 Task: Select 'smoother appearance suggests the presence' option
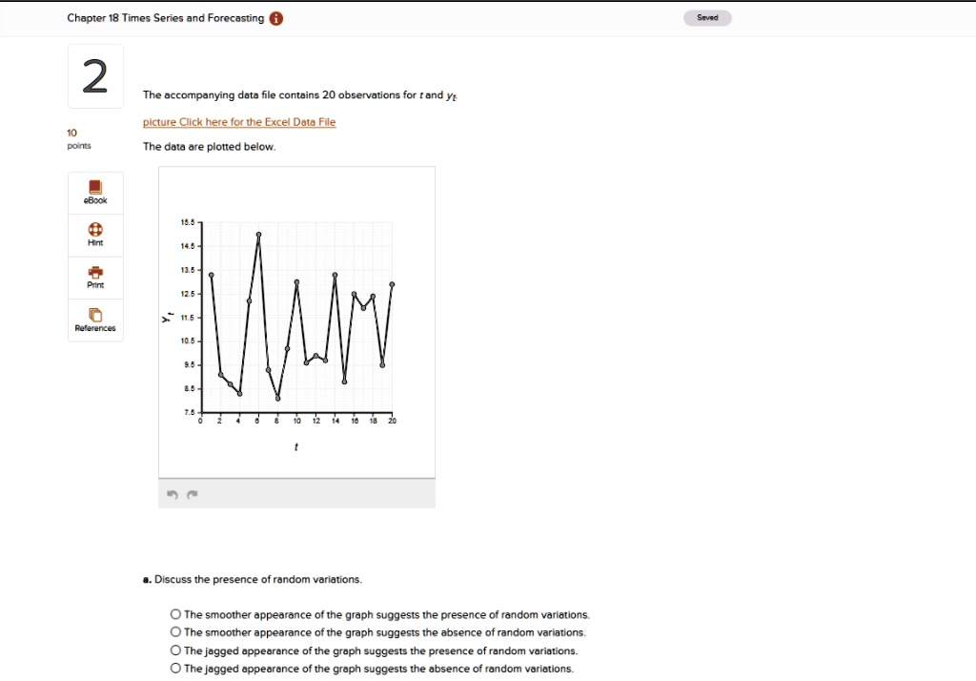tap(175, 614)
